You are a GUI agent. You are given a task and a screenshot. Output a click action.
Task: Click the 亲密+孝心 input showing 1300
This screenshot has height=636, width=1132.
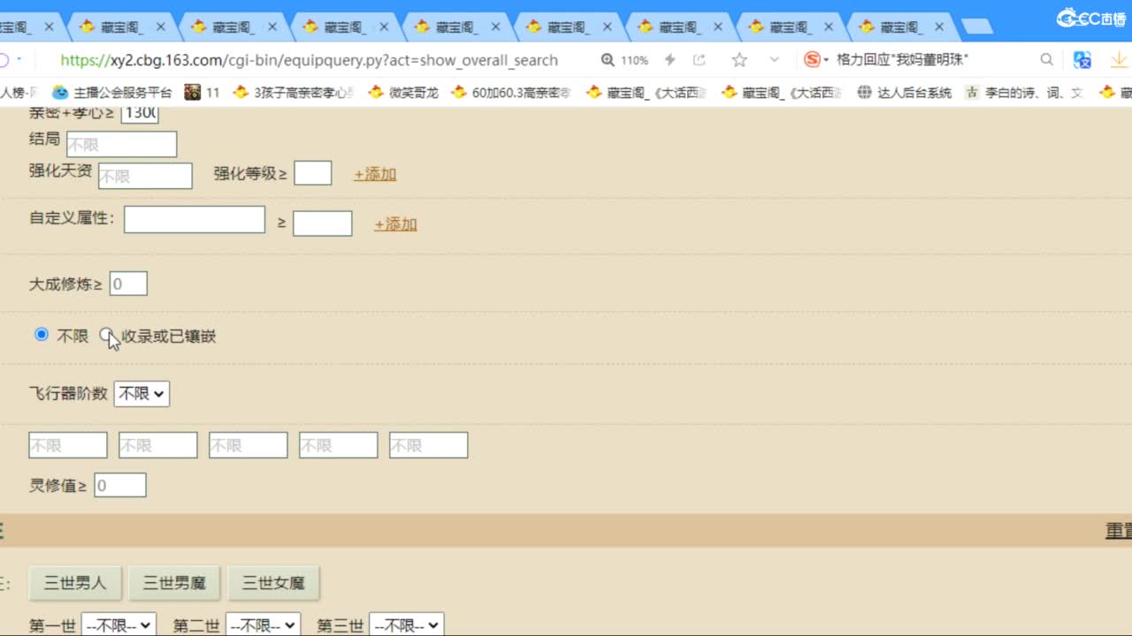point(140,113)
